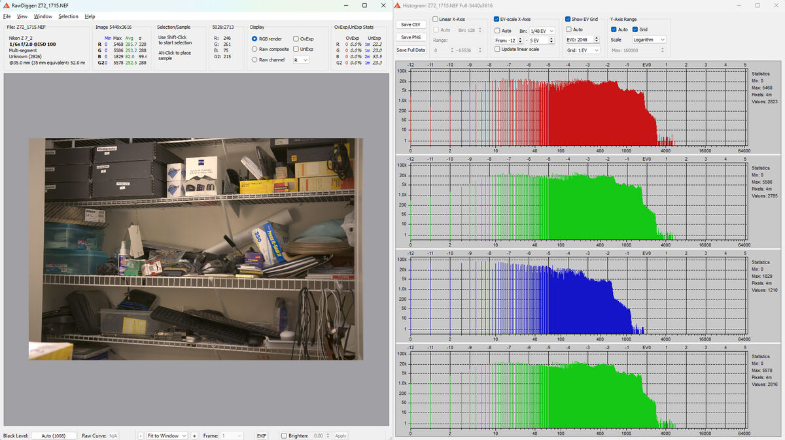Open the Window menu
785x440 pixels.
coord(43,16)
